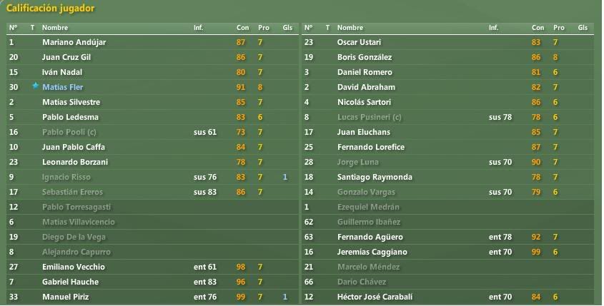Click the left table Gls column header

click(x=287, y=28)
